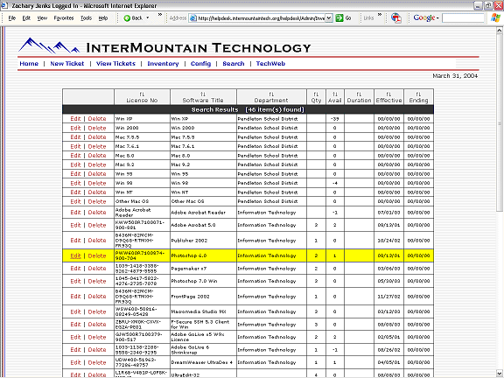The height and width of the screenshot is (378, 504).
Task: Click Delete for the Win XP row
Action: coord(97,119)
